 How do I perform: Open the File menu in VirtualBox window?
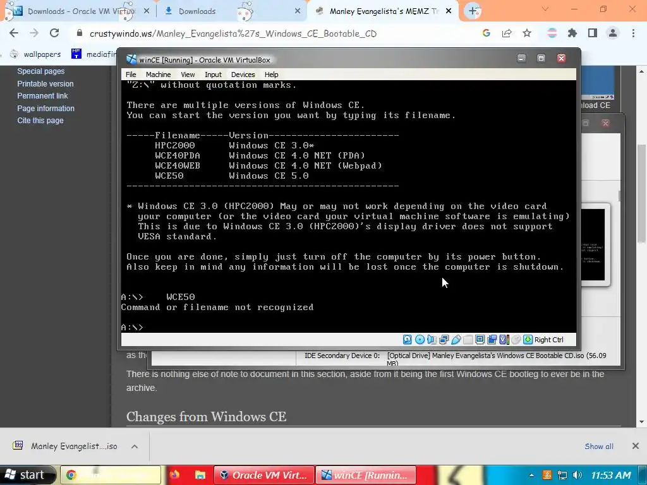[131, 75]
